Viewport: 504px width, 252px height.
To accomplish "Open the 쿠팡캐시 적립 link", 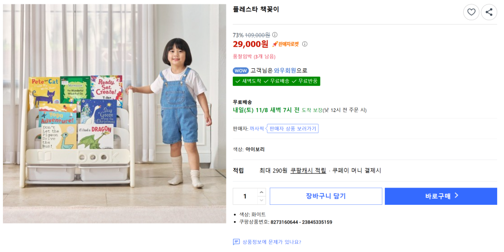I will pyautogui.click(x=308, y=170).
